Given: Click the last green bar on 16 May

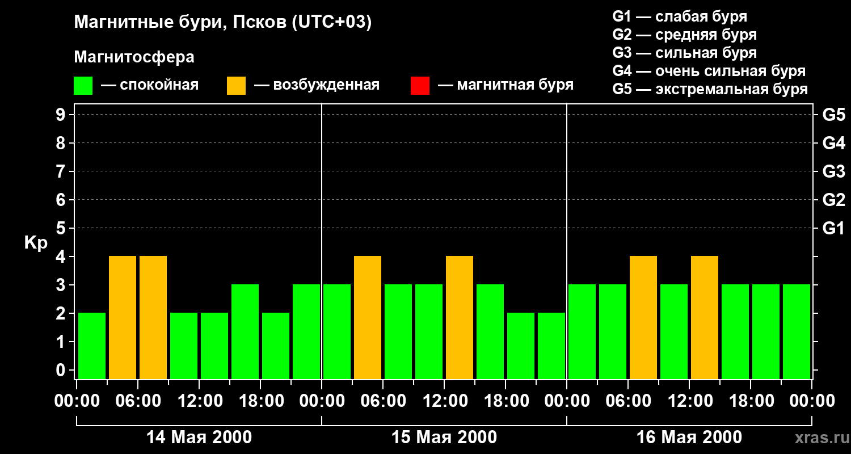Looking at the screenshot, I should (x=797, y=331).
